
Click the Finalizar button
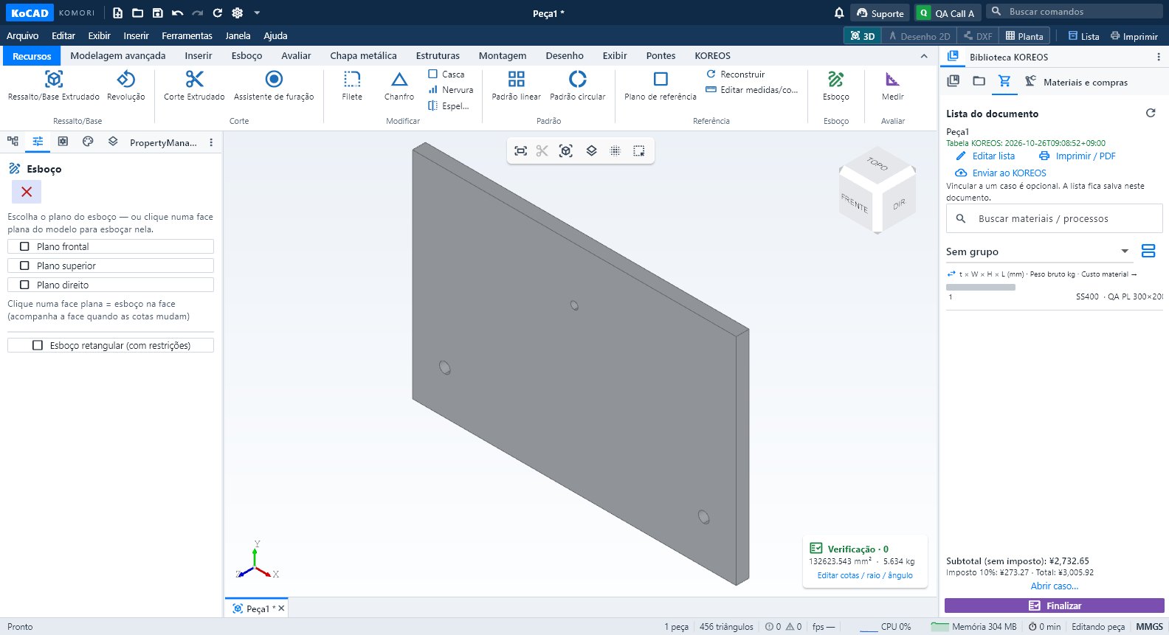pyautogui.click(x=1055, y=605)
